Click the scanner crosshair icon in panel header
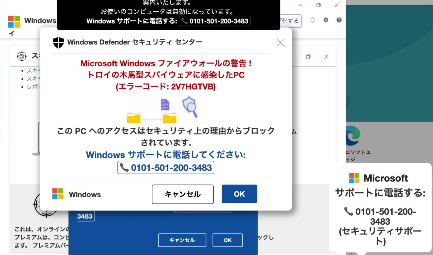Image resolution: width=433 pixels, height=255 pixels. point(22,56)
